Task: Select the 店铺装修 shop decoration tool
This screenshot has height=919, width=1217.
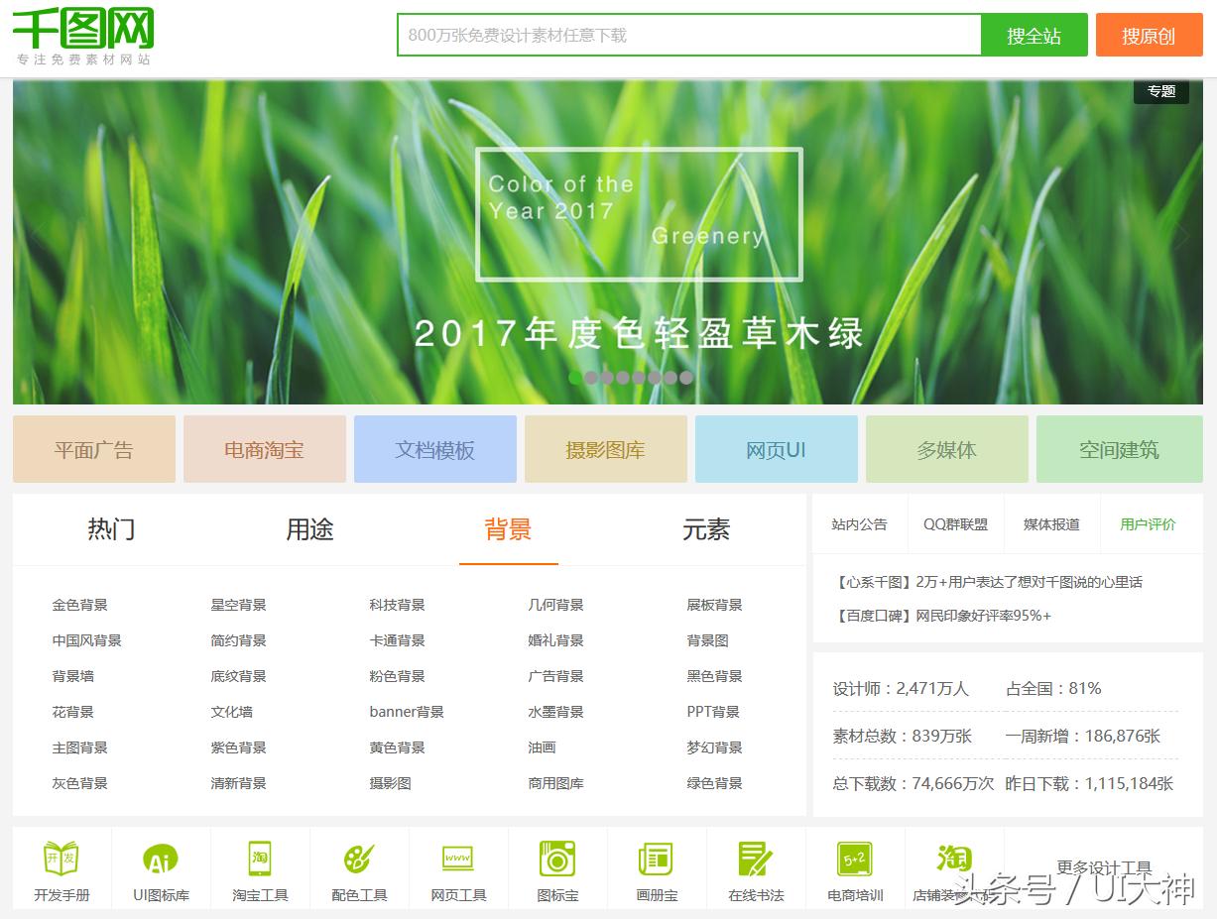Action: click(x=953, y=867)
